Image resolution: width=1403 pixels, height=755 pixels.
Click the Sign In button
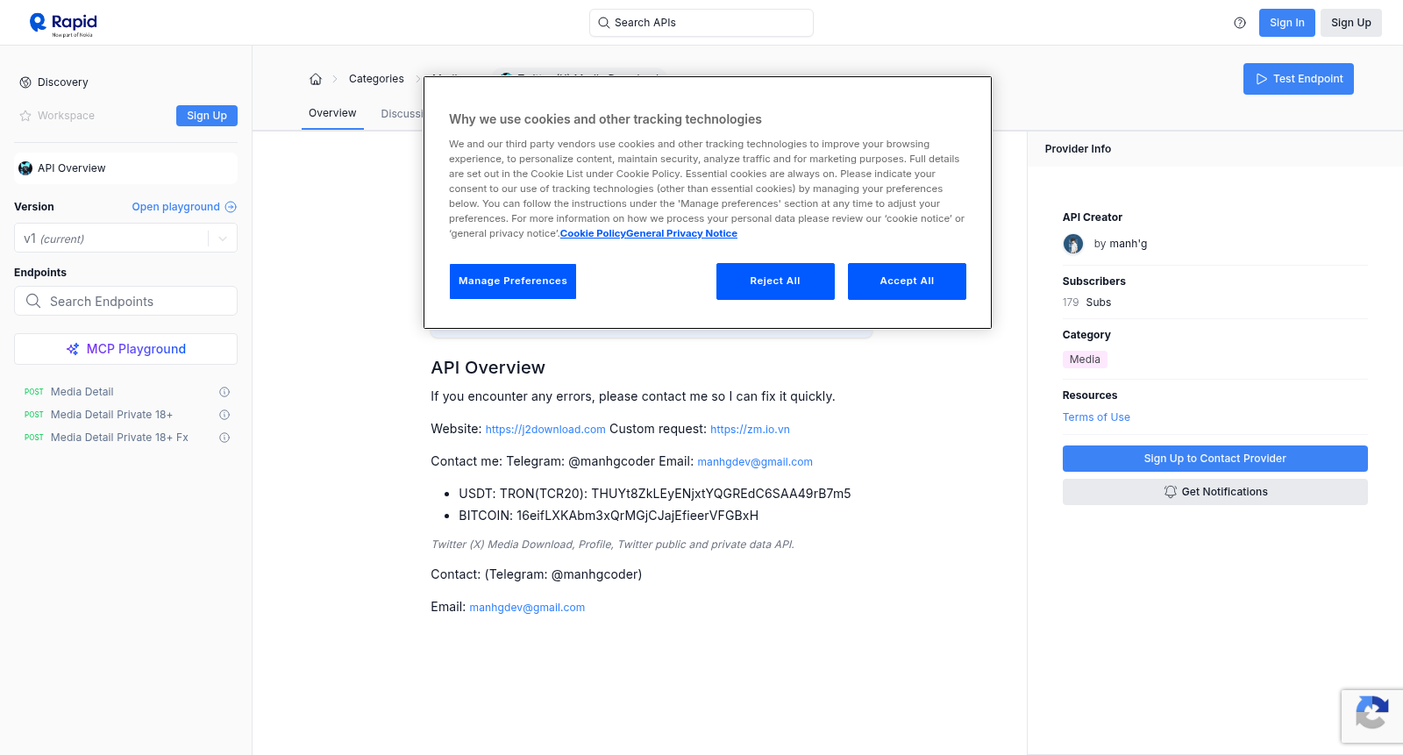(1287, 23)
